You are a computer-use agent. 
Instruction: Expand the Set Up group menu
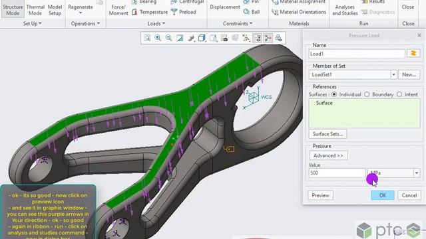pyautogui.click(x=32, y=24)
